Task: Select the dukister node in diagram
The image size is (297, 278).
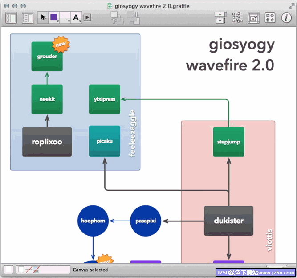Action: (228, 221)
